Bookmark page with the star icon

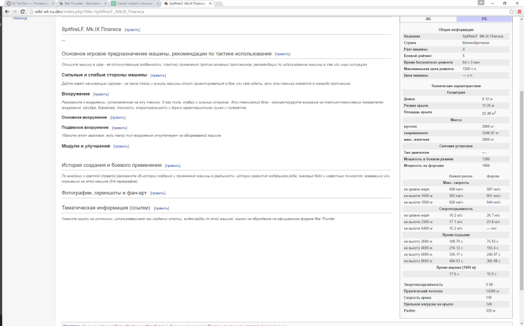pyautogui.click(x=512, y=11)
